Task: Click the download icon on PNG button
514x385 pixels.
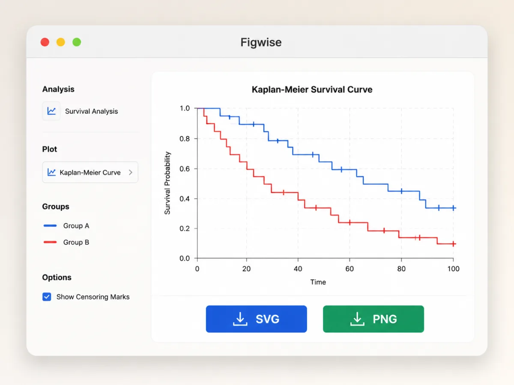Action: [357, 319]
